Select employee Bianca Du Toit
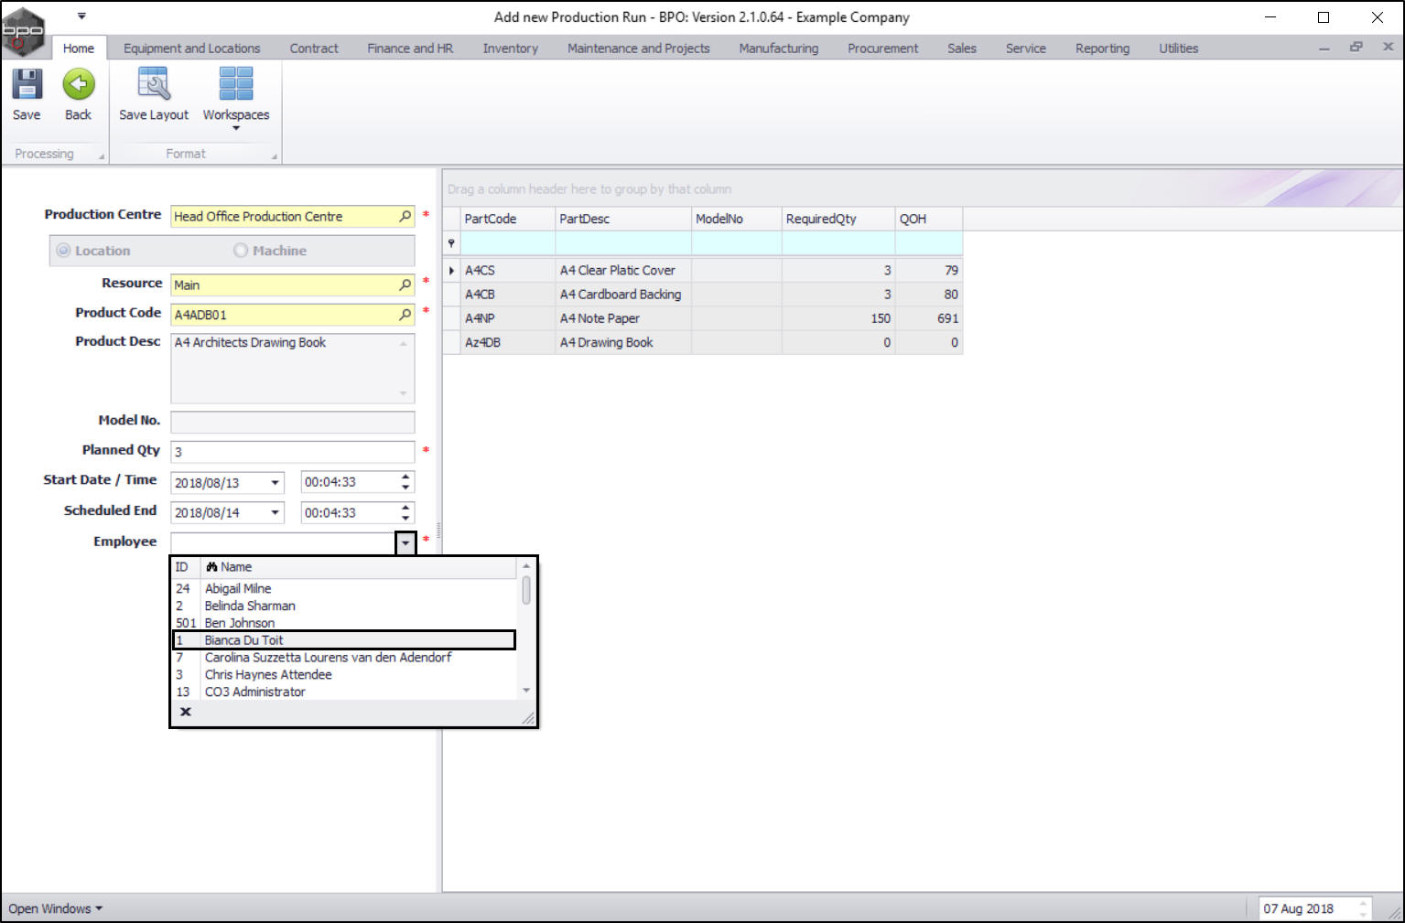Viewport: 1405px width, 923px height. click(344, 640)
